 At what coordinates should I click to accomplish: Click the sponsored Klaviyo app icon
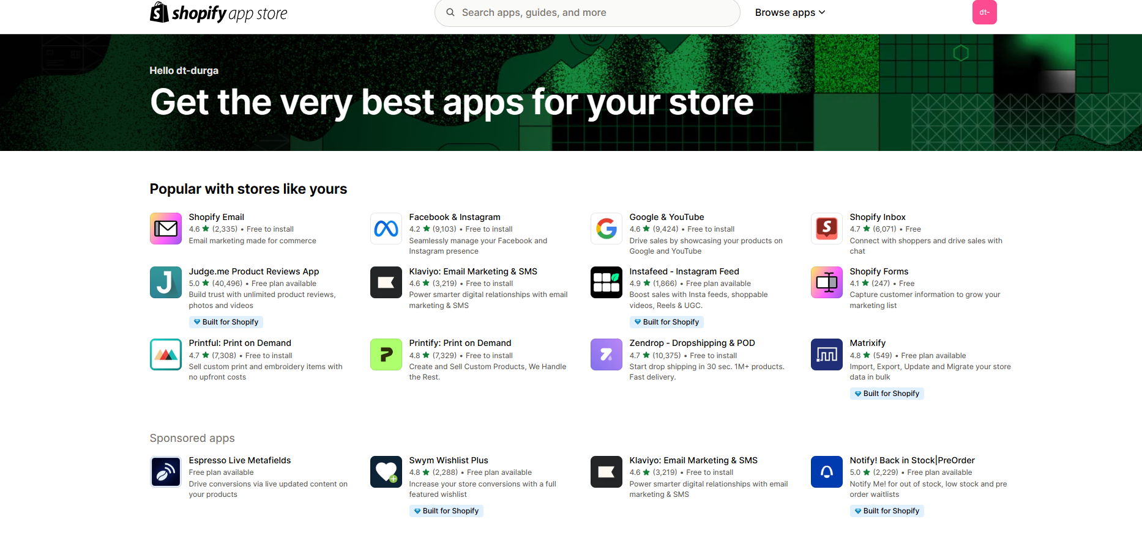[606, 472]
